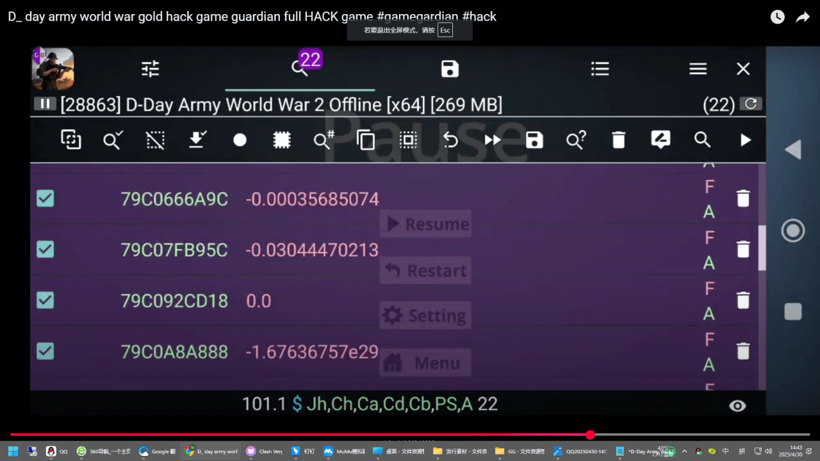Click the results list scrollbar thumb
This screenshot has width=820, height=461.
click(x=762, y=248)
